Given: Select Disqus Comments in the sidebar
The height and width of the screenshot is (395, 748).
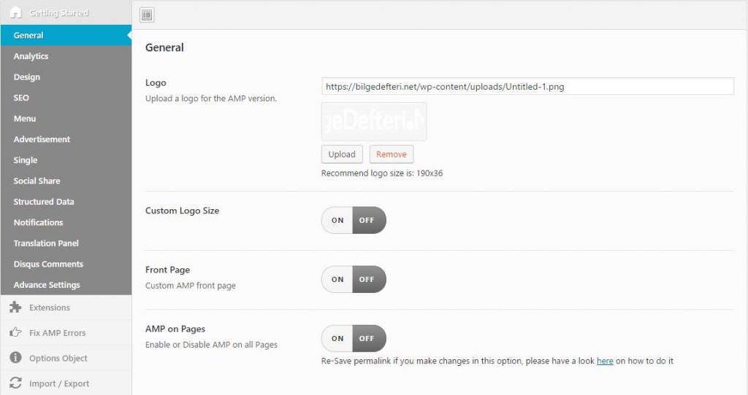Looking at the screenshot, I should click(48, 264).
